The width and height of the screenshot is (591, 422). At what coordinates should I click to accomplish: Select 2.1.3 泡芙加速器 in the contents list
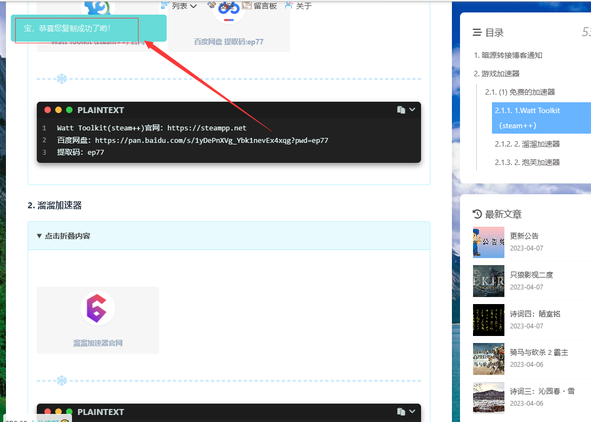click(527, 162)
